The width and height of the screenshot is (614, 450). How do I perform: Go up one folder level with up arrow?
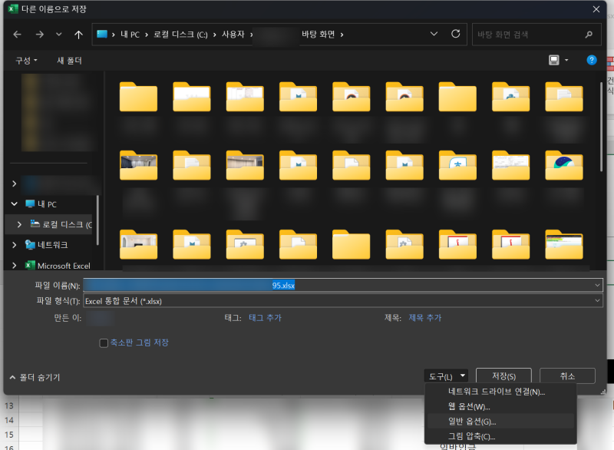78,35
